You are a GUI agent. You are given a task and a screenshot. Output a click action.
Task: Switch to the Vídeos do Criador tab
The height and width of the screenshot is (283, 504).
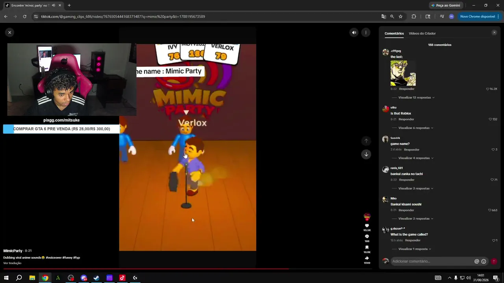click(x=422, y=33)
